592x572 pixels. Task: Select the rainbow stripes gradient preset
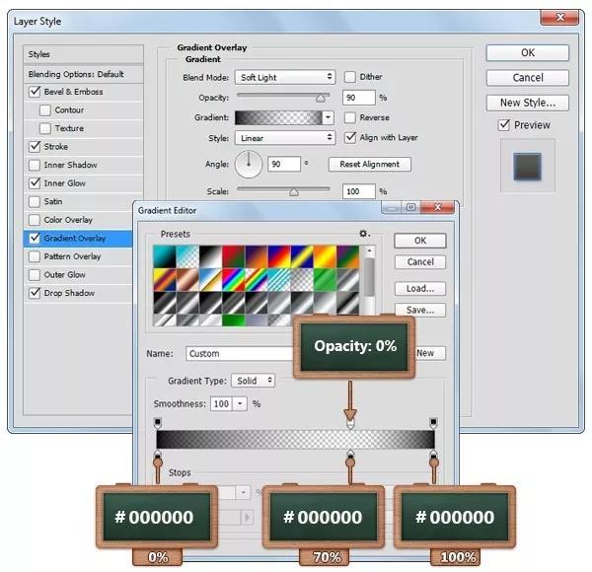[233, 279]
